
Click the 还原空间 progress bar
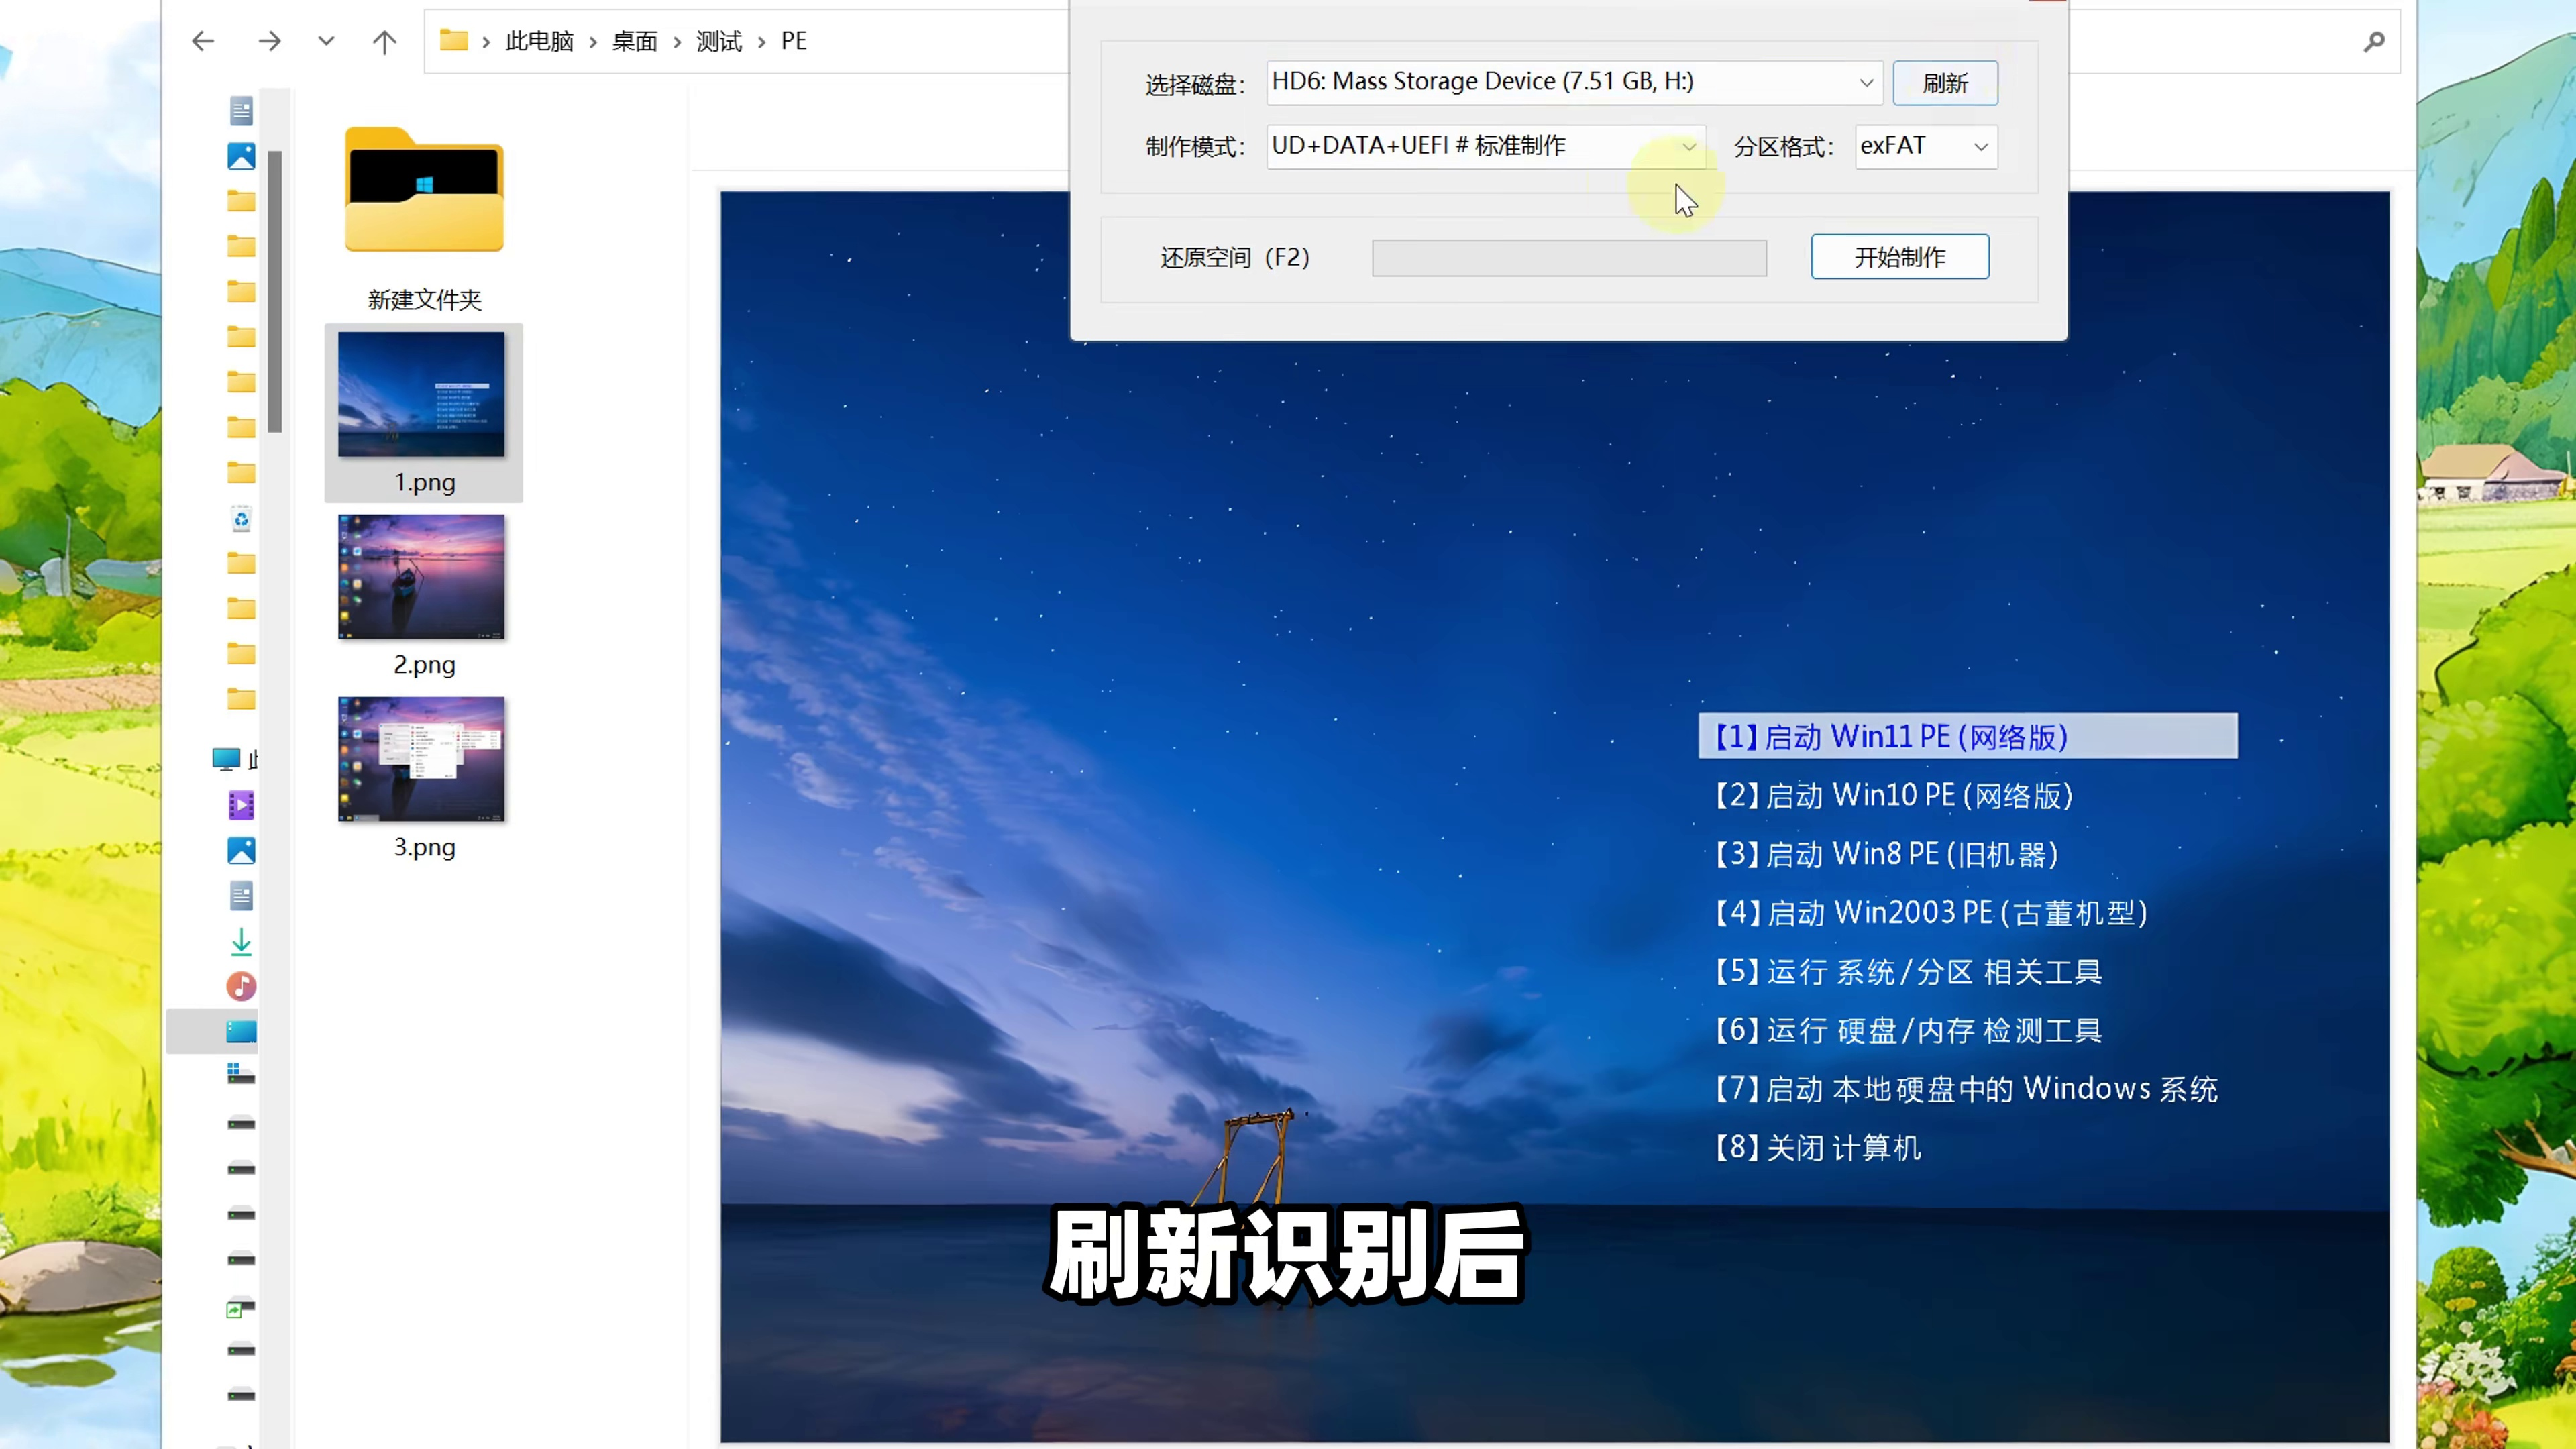[1568, 258]
